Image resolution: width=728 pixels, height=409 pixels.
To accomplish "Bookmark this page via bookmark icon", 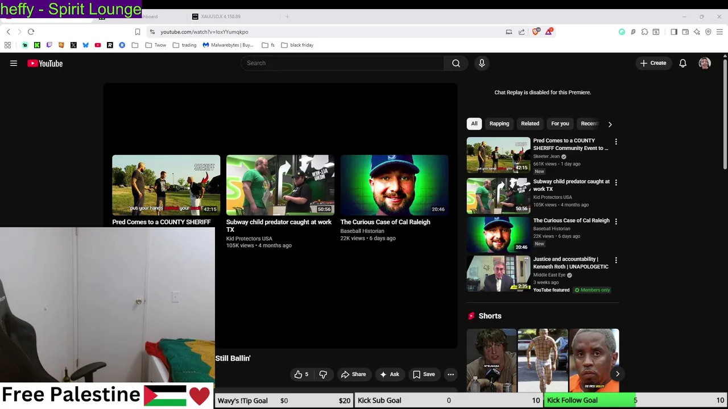I will 137,32.
